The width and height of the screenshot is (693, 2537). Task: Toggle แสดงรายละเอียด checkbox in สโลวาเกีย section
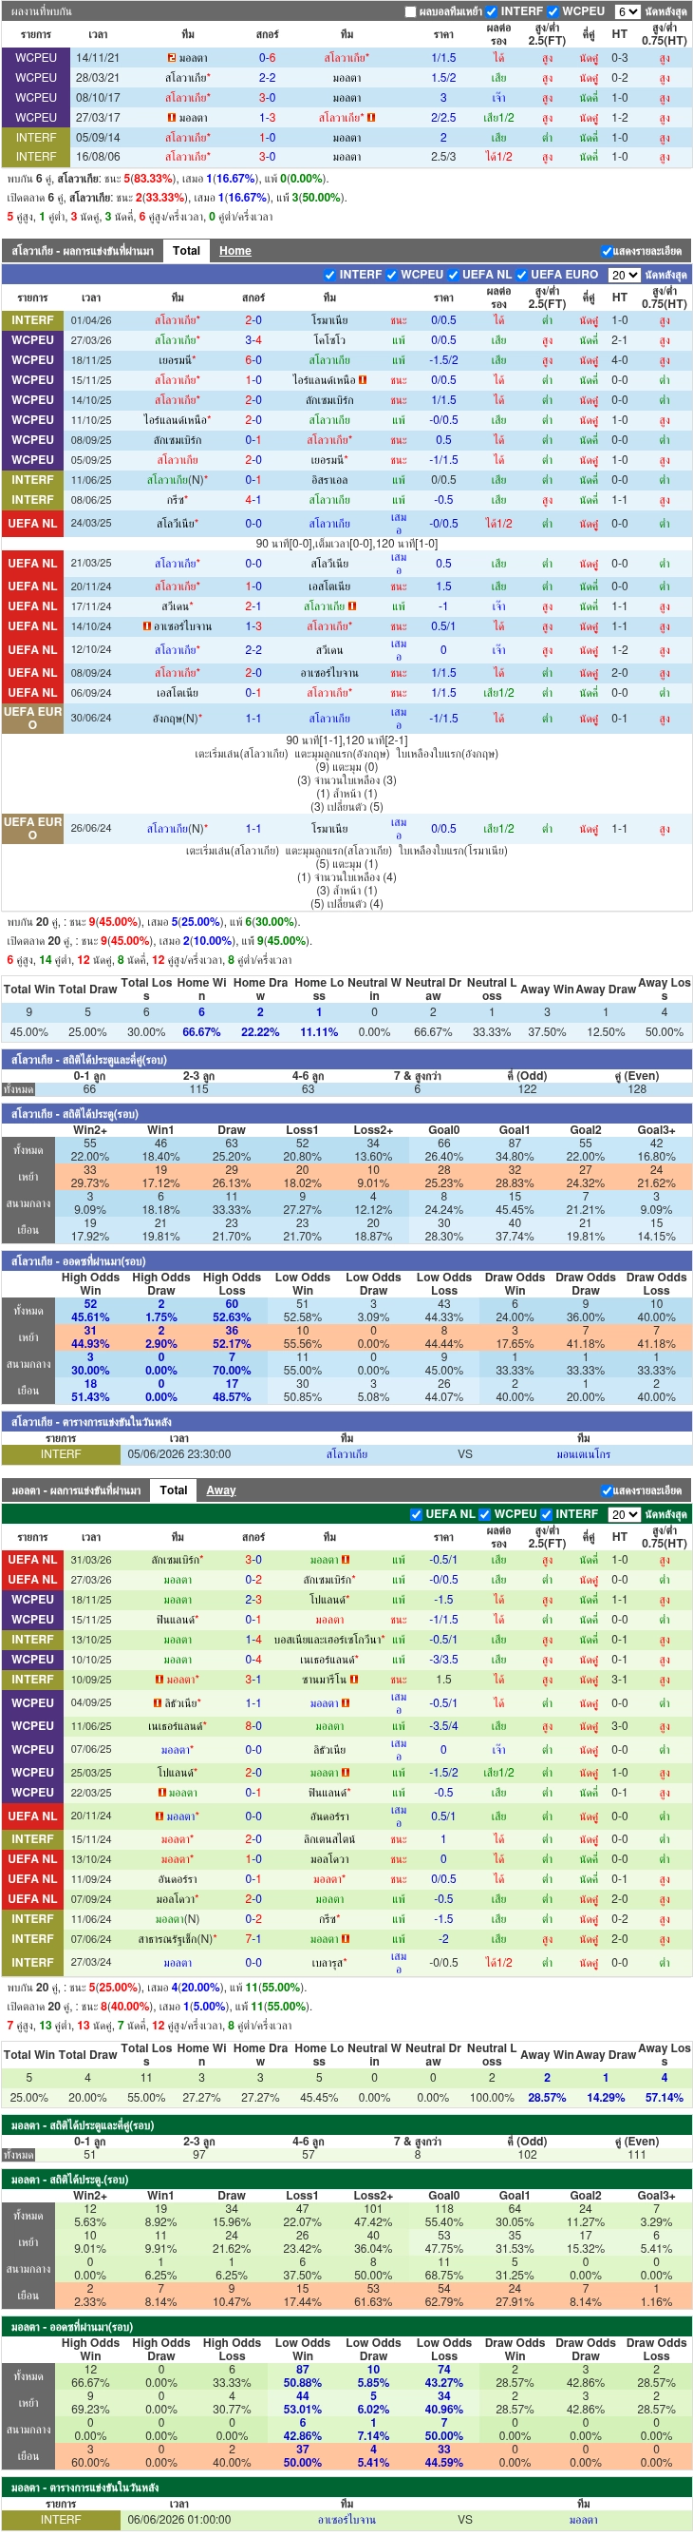click(x=606, y=251)
